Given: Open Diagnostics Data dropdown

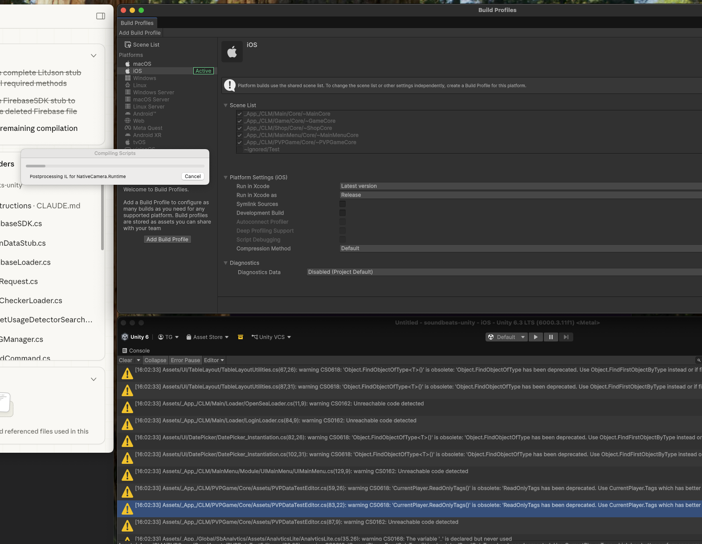Looking at the screenshot, I should 504,272.
